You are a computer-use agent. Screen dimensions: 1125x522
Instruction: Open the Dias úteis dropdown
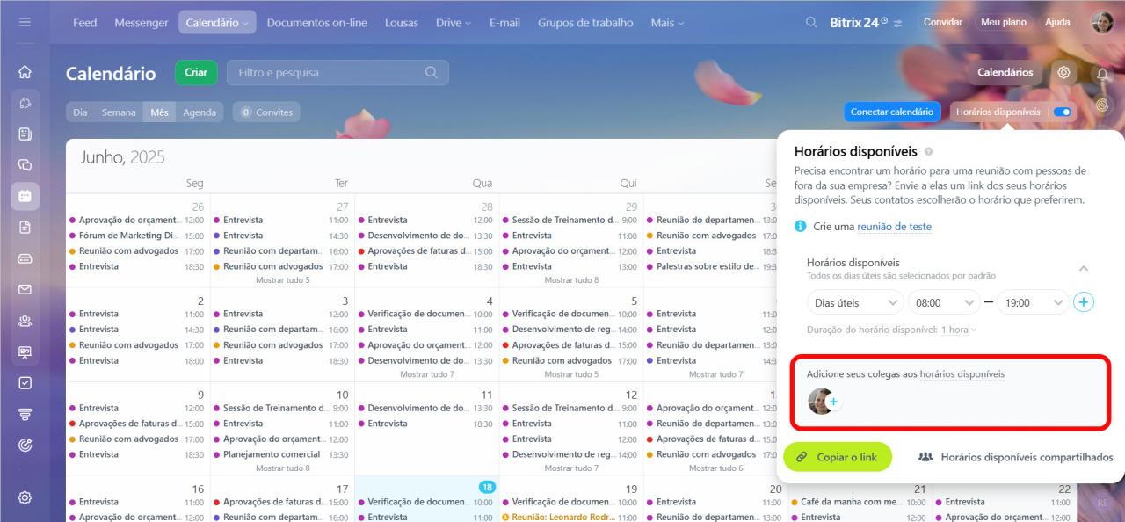(x=855, y=302)
